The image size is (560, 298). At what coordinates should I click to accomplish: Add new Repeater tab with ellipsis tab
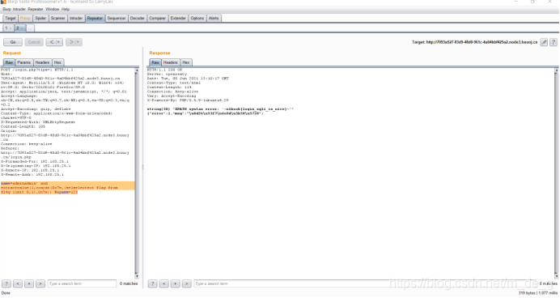[x=30, y=28]
